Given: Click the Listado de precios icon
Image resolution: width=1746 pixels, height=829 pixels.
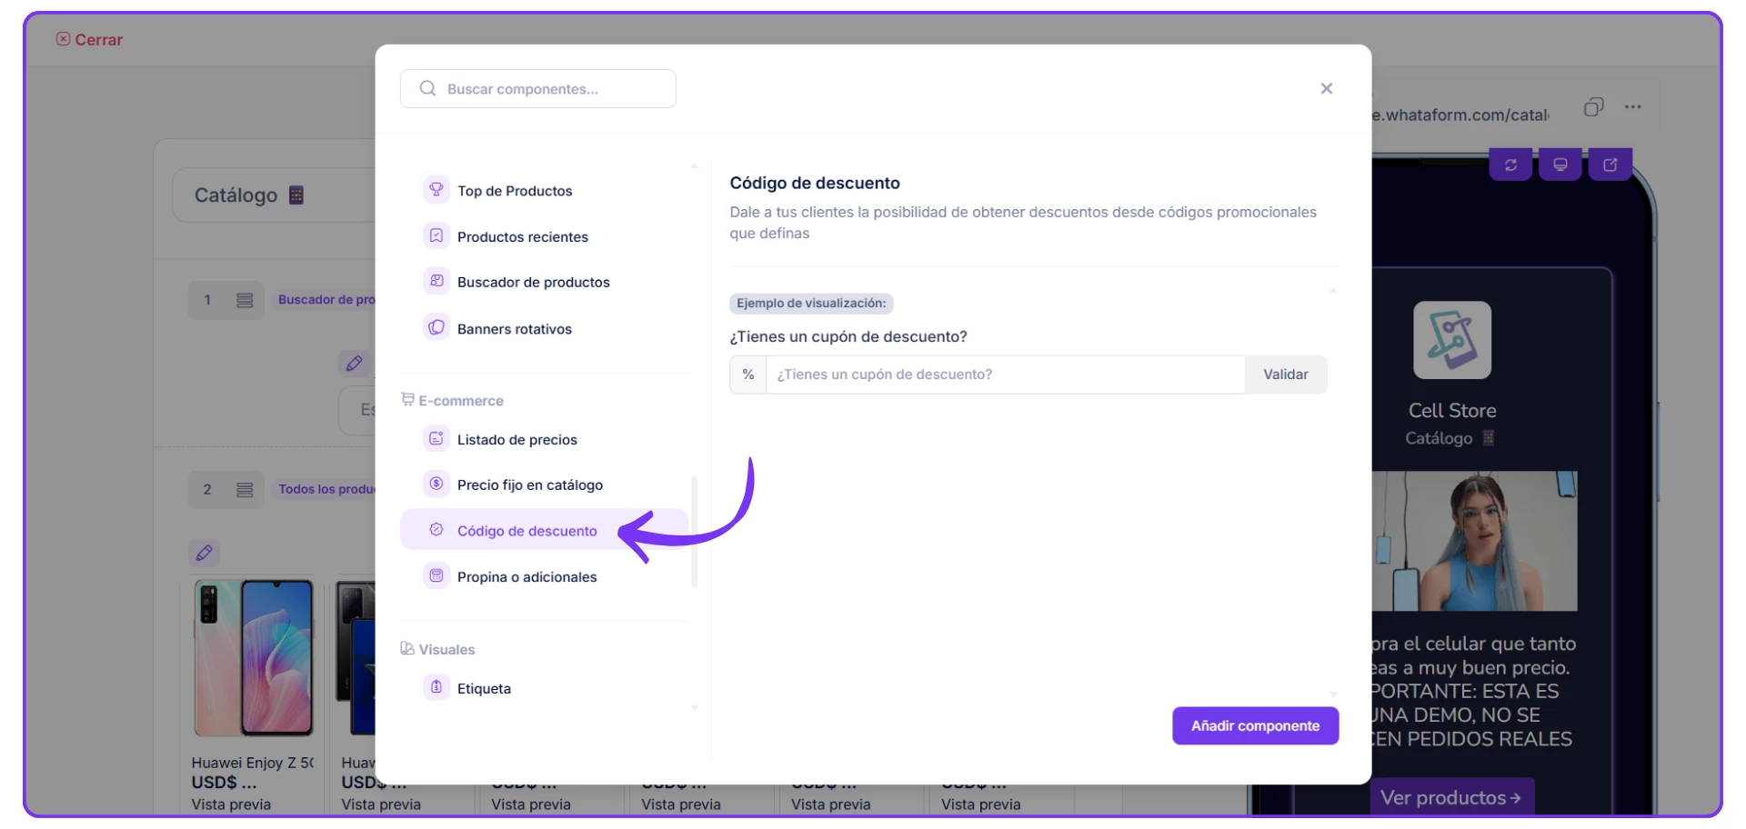Looking at the screenshot, I should [436, 439].
